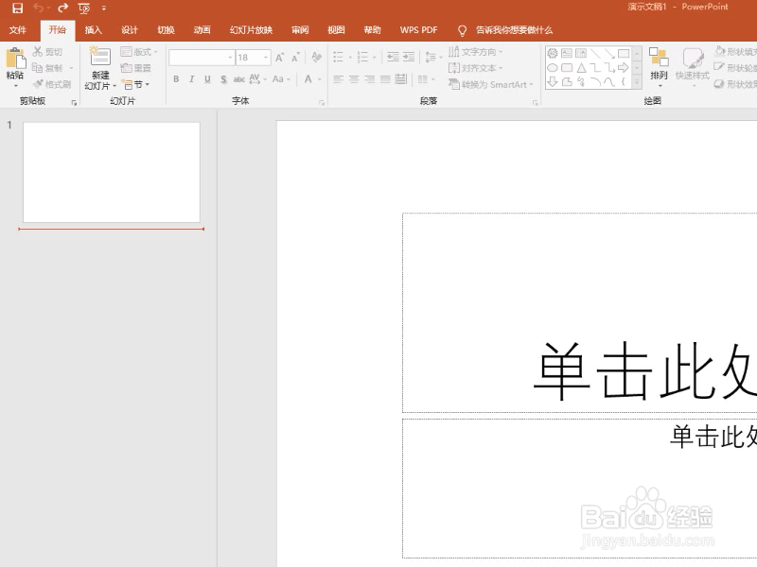Viewport: 757px width, 567px height.
Task: Open the Aa change case dropdown
Action: pyautogui.click(x=281, y=79)
